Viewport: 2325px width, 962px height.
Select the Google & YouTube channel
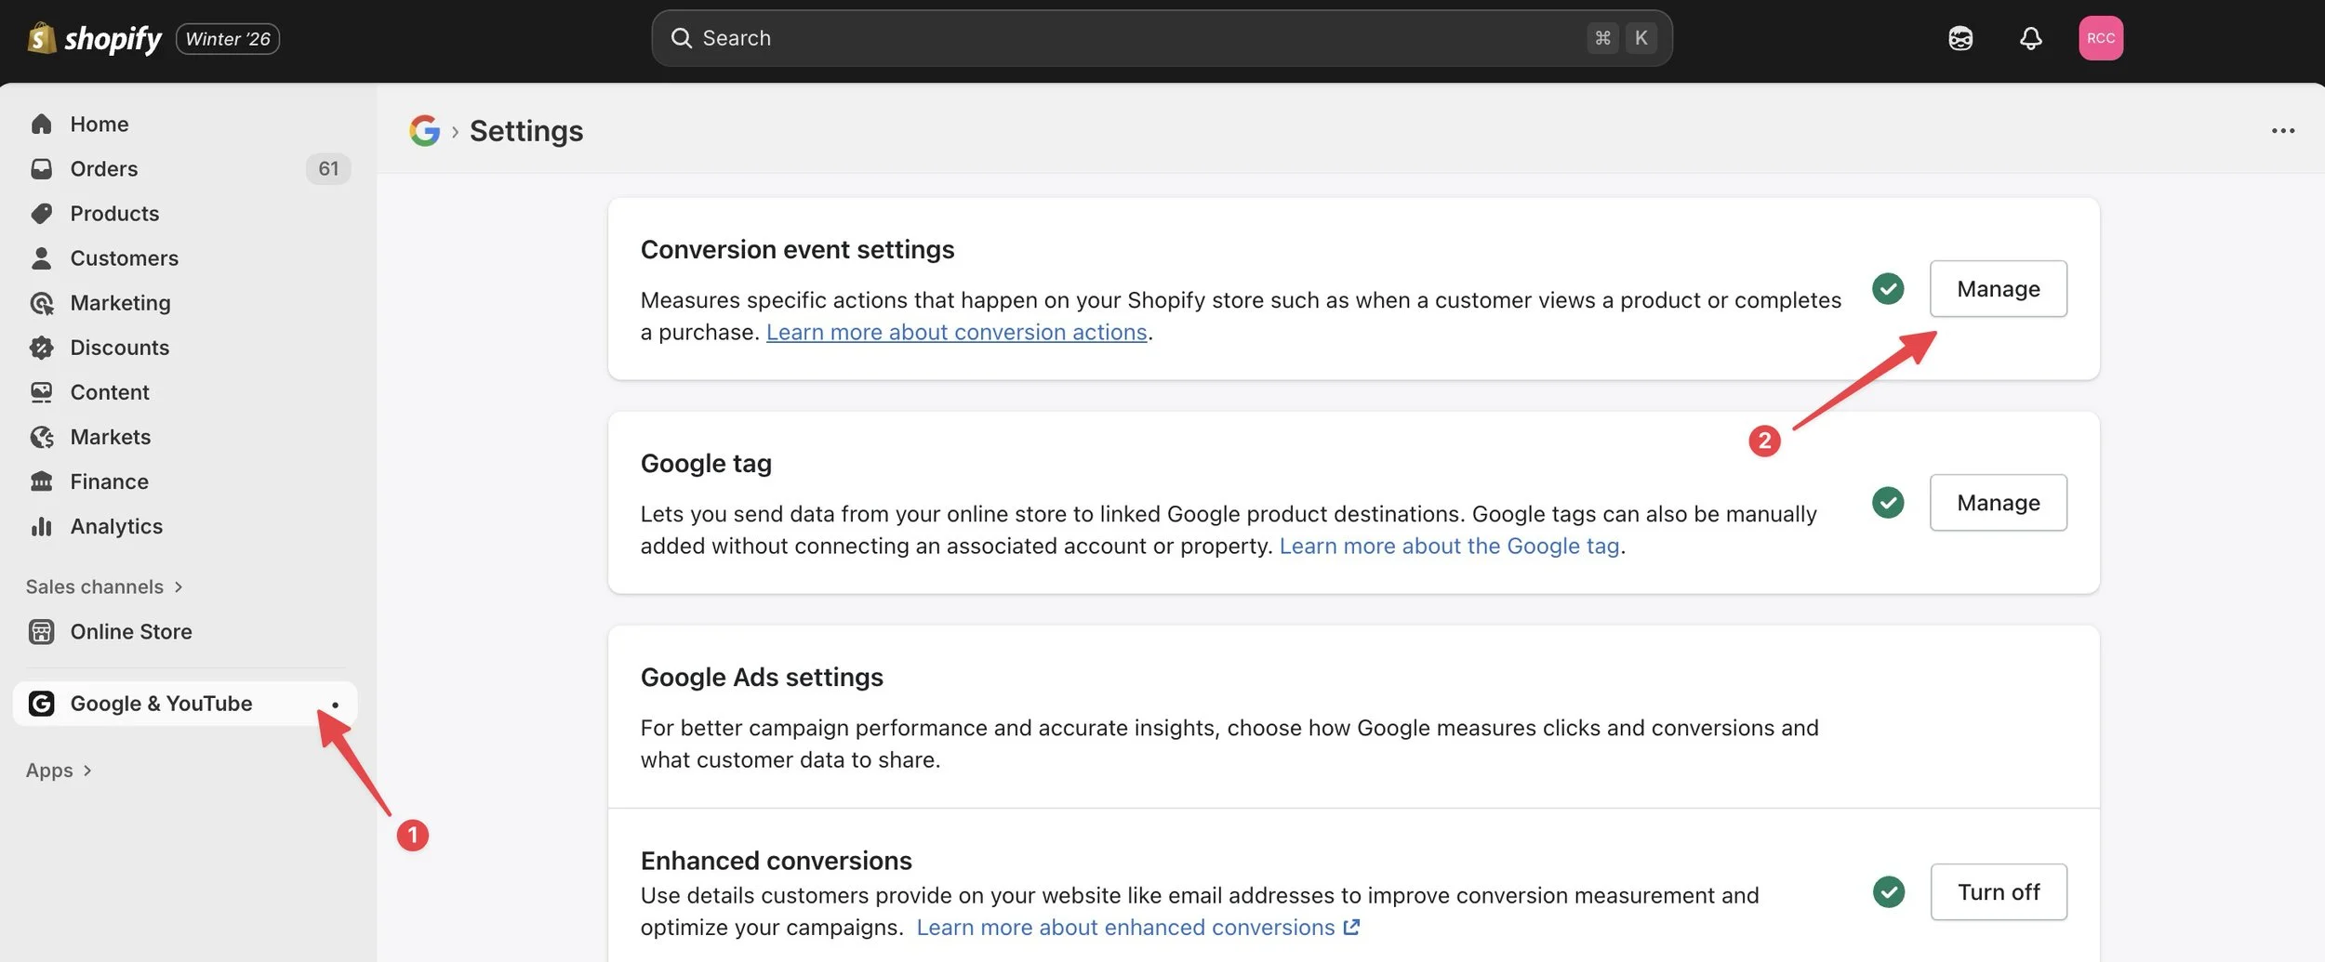[160, 704]
